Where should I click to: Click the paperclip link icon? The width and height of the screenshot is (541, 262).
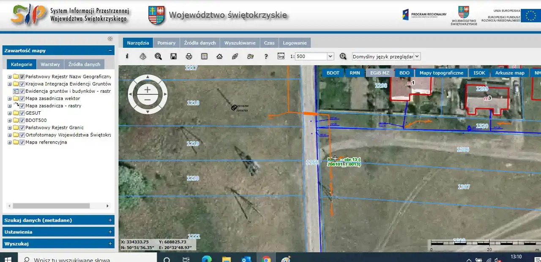[235, 56]
